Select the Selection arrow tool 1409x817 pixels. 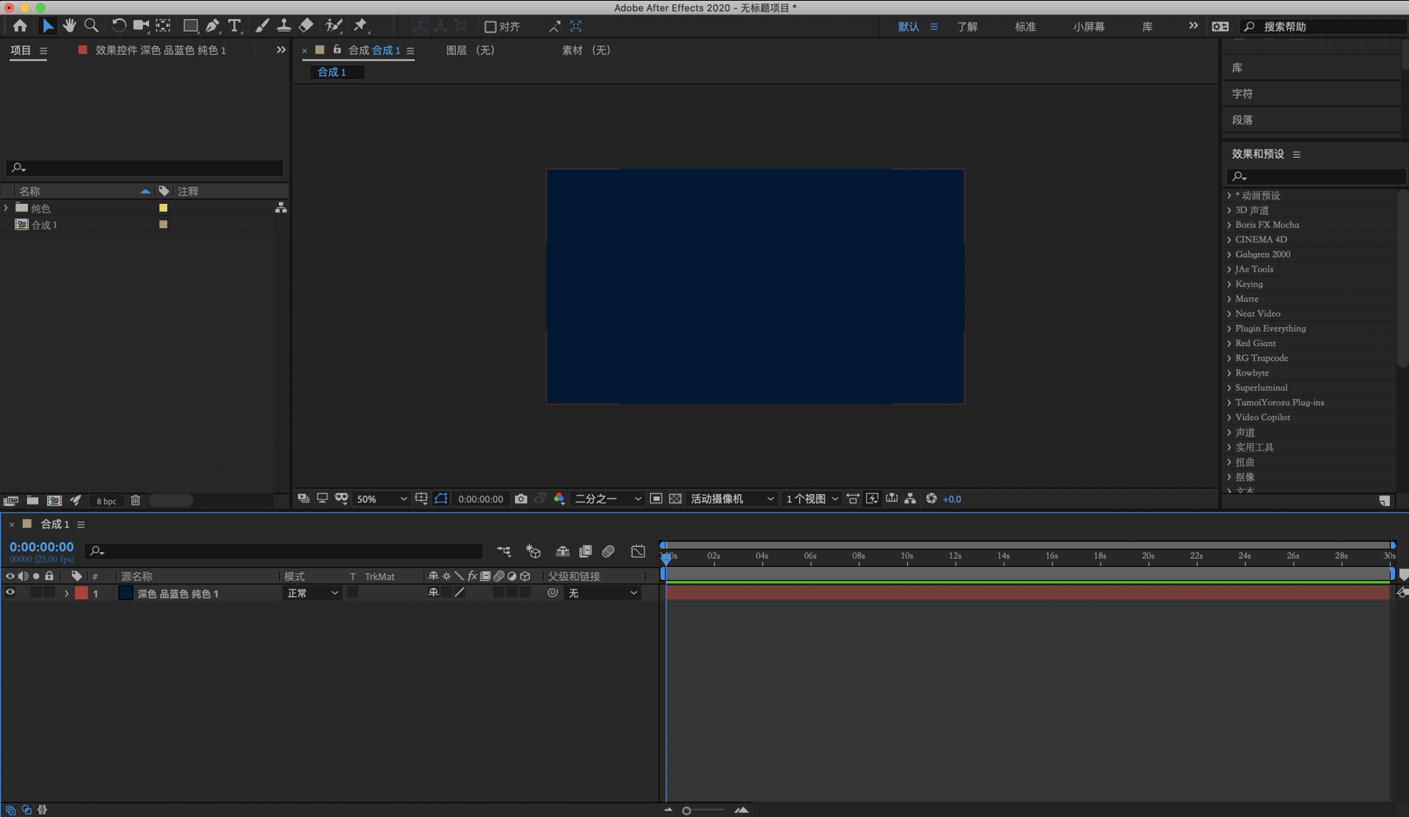click(48, 26)
